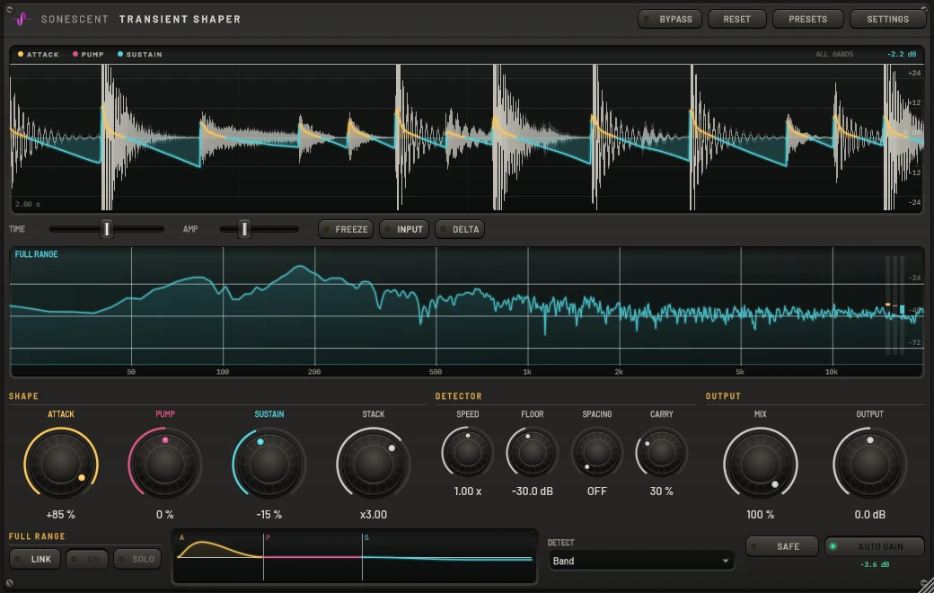Disable Auto Gain
Viewport: 934px width, 593px height.
coord(875,546)
